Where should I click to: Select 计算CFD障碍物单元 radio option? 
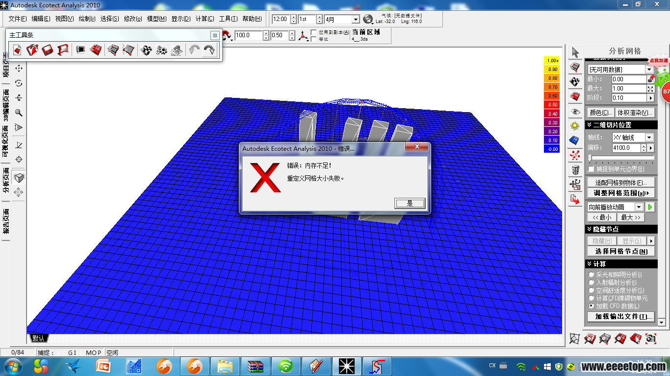592,298
